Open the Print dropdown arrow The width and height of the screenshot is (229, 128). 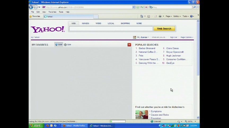[x=164, y=16]
